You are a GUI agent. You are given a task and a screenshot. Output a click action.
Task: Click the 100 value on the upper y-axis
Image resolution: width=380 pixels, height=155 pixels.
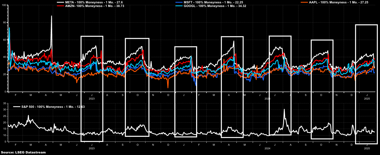(x=4, y=5)
